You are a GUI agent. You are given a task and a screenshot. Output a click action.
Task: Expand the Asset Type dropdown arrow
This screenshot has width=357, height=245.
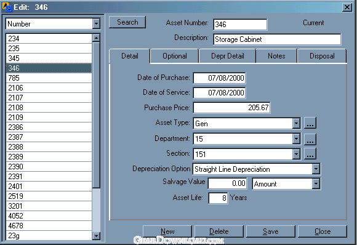pos(296,123)
